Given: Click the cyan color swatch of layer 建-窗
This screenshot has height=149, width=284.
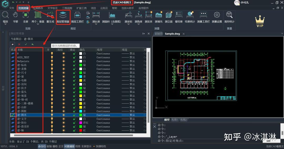Looking at the screenshot, I should (x=81, y=77).
